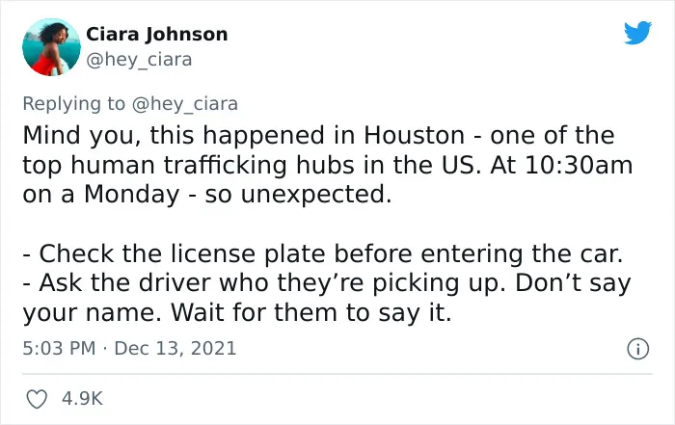Viewport: 675px width, 425px height.
Task: Open the tweet info circle icon
Action: (x=637, y=349)
